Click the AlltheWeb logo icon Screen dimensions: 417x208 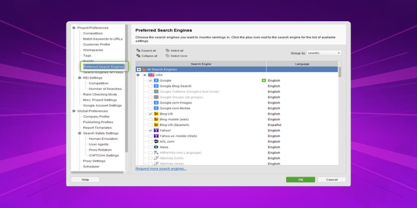[x=156, y=153]
